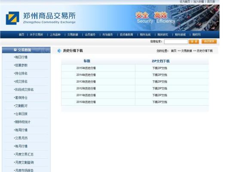The height and width of the screenshot is (172, 230).
Task: Click the orange 高级搜索 button
Action: (x=209, y=42)
